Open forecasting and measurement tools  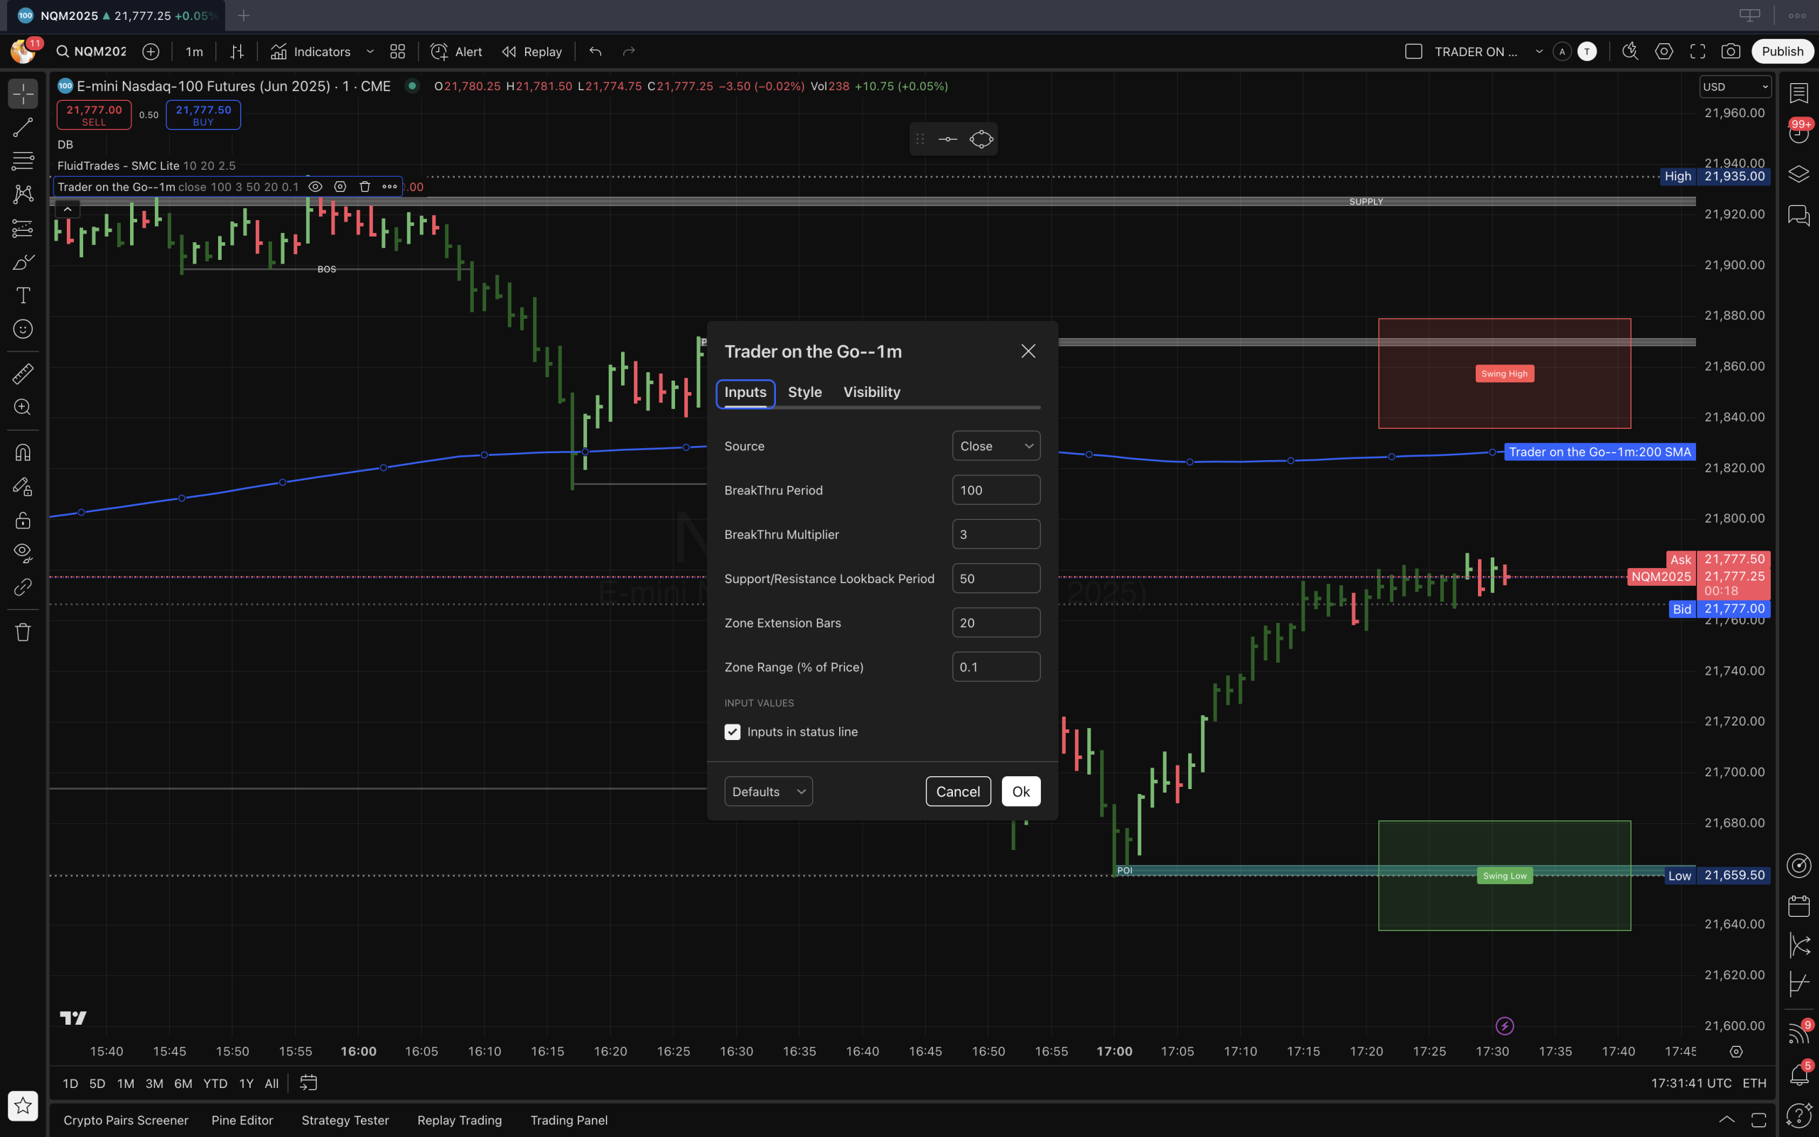click(23, 228)
